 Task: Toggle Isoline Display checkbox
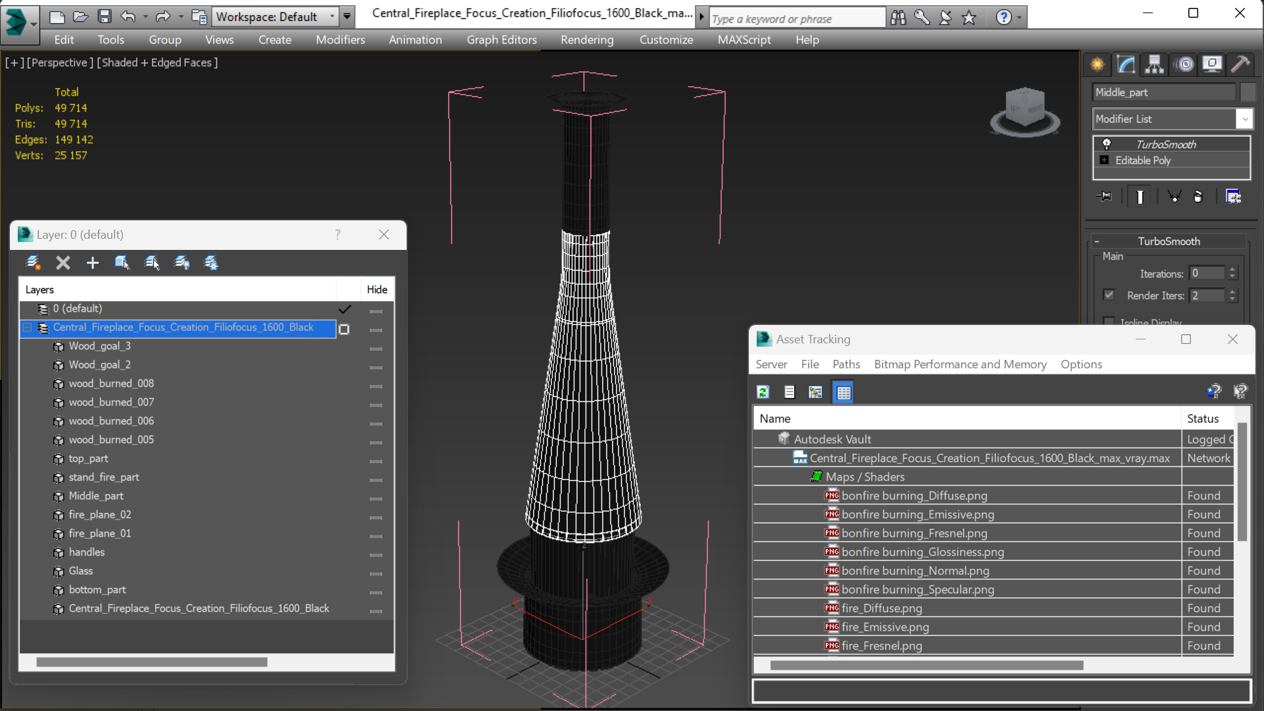point(1109,322)
